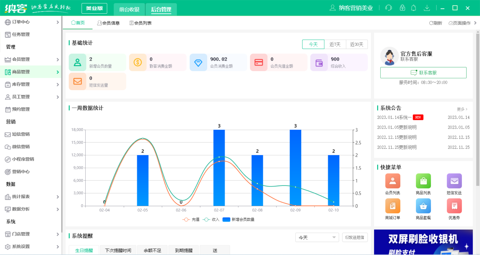Click the 微信营销 sidebar icon
Viewport: 480px width, 255px height.
click(x=20, y=147)
